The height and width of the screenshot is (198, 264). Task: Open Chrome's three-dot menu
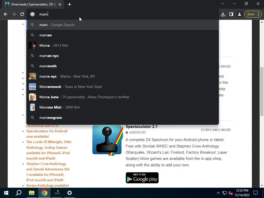click(258, 14)
